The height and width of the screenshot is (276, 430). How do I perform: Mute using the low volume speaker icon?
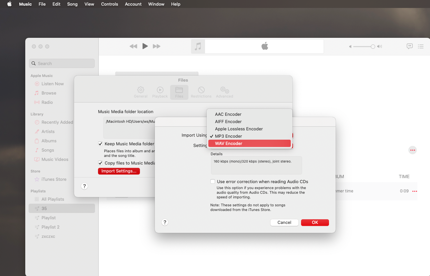click(350, 47)
